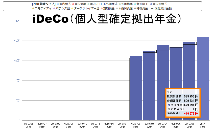Click the 2018/07 x-axis label
213x133 pixels.
coord(42,125)
